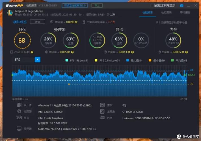Click the orange minimum point marker on chart
Viewport: 201px width, 141px height.
pyautogui.click(x=69, y=84)
